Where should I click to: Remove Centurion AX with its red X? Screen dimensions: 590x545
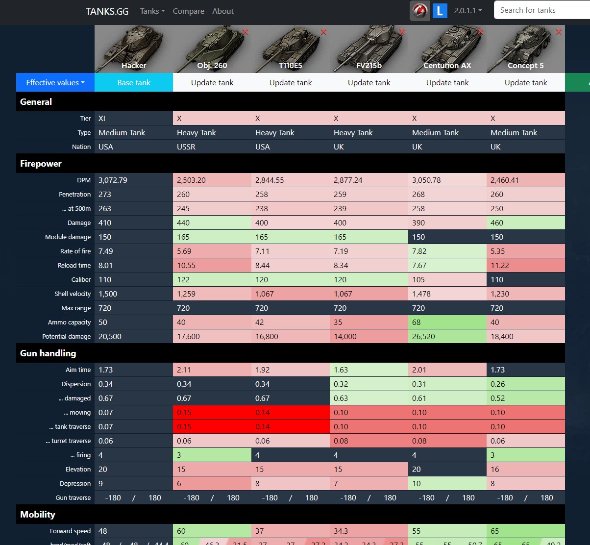pos(480,32)
